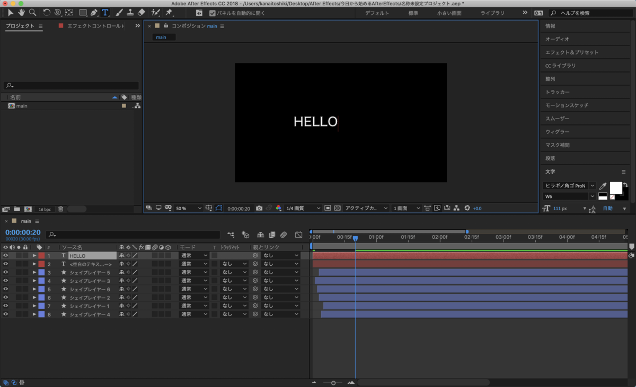This screenshot has width=636, height=387.
Task: Take a snapshot with camera icon
Action: [259, 209]
